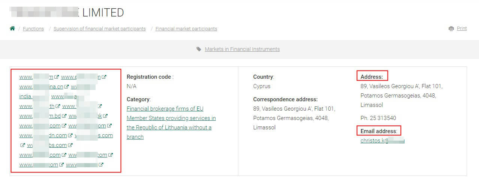Go to the home page icon
The width and height of the screenshot is (479, 180).
point(12,28)
